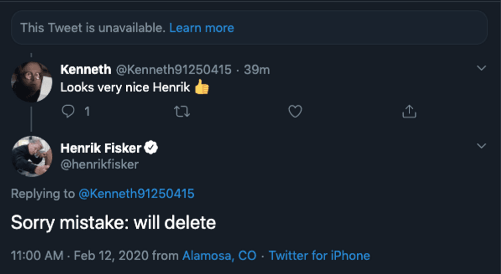Click the @Kenneth91250415 handle in tweet header
501x274 pixels.
174,70
